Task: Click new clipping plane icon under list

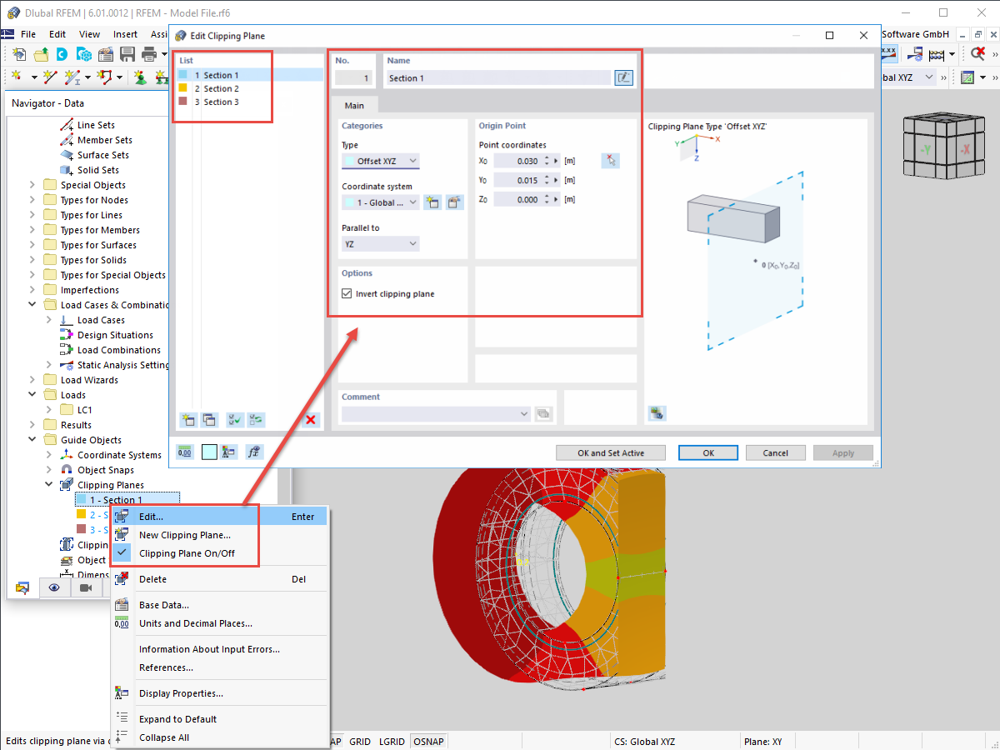Action: [x=188, y=420]
